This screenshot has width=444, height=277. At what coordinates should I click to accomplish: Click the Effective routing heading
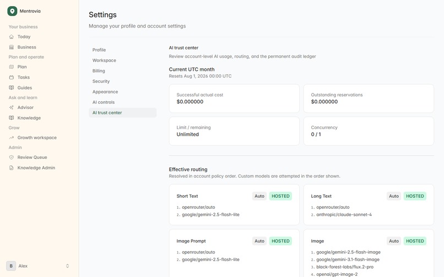click(188, 170)
